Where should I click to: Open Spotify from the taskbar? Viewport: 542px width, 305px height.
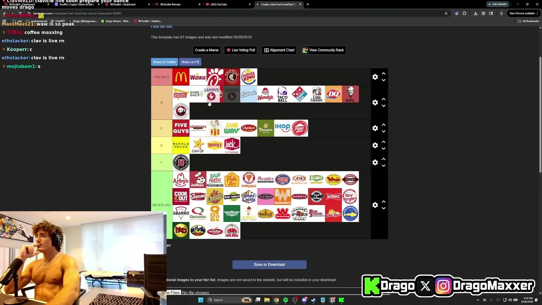tap(285, 300)
